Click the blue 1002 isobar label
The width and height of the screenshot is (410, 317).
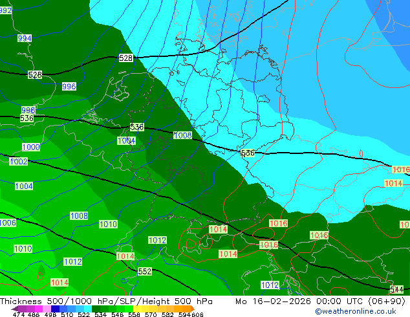coord(19,161)
